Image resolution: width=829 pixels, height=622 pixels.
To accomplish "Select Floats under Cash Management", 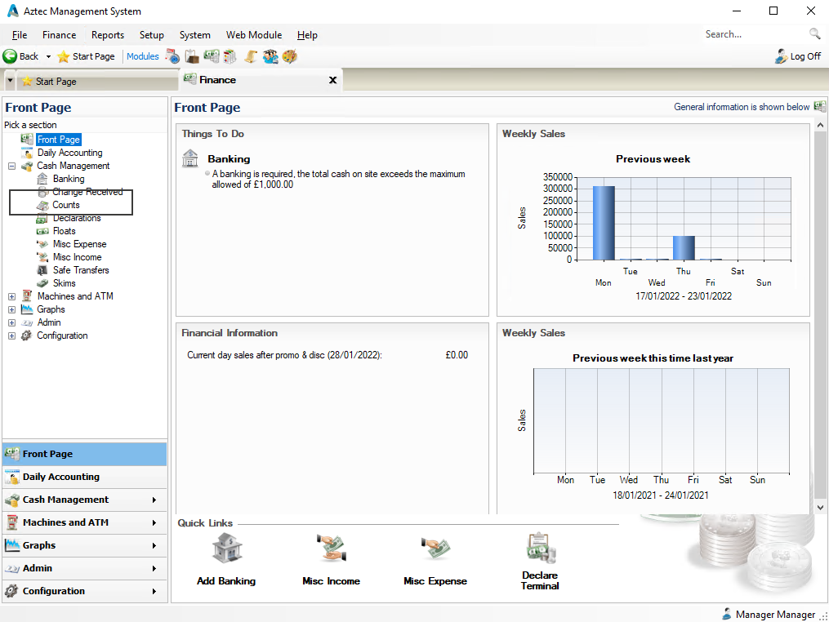I will coord(64,231).
